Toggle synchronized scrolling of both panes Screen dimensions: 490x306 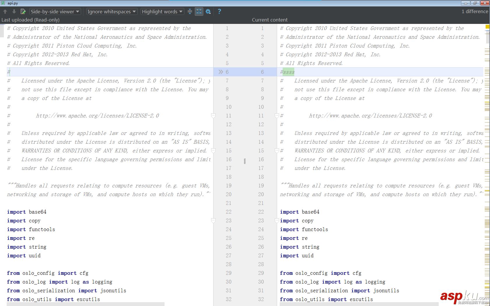click(x=199, y=11)
